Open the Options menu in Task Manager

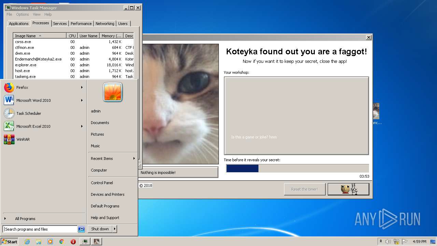point(23,14)
